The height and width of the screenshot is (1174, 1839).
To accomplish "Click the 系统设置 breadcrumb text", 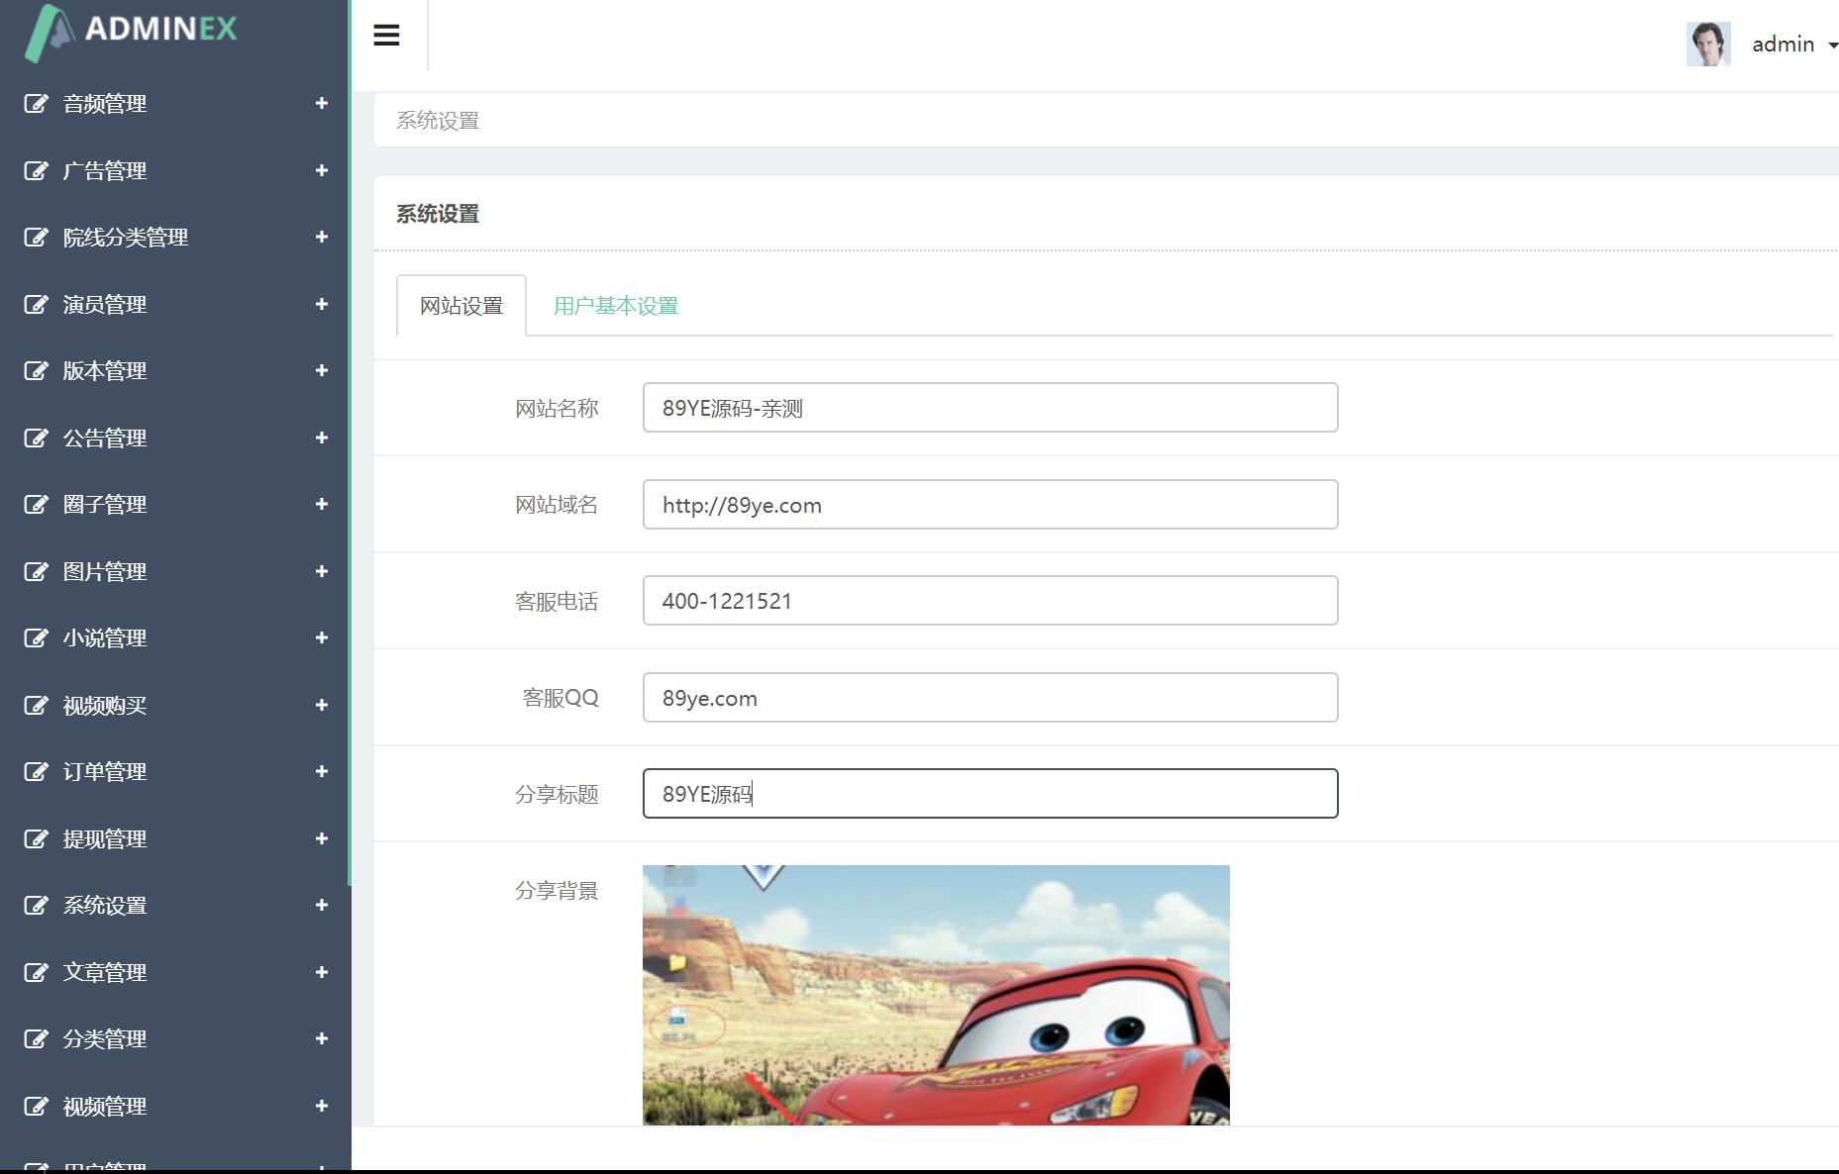I will [x=438, y=121].
